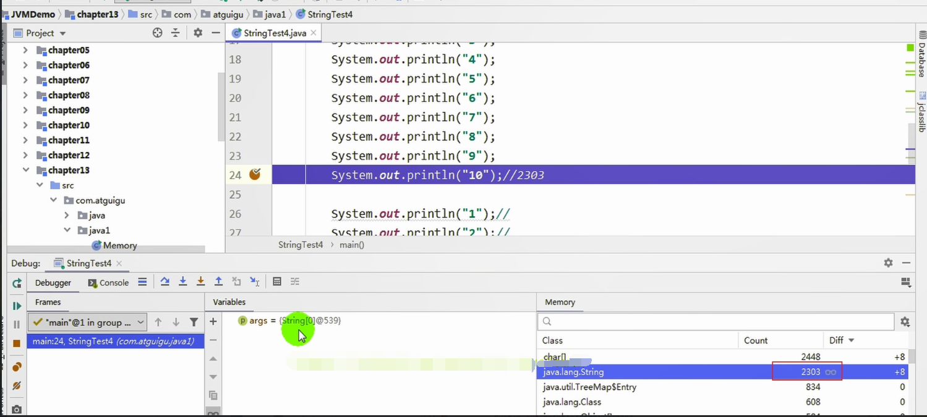
Task: Collapse all in Project panel
Action: pyautogui.click(x=176, y=33)
